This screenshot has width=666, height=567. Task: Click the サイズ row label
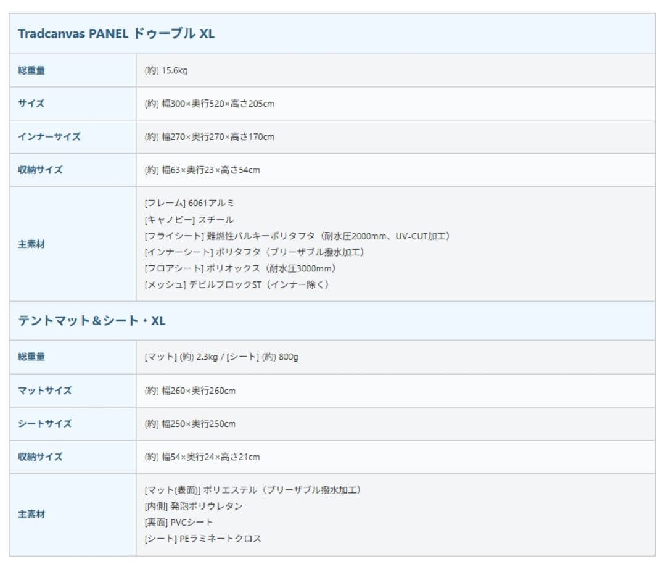[x=31, y=104]
